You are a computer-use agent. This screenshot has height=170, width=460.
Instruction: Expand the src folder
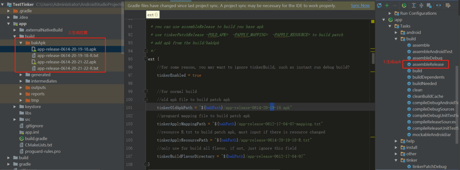15,120
